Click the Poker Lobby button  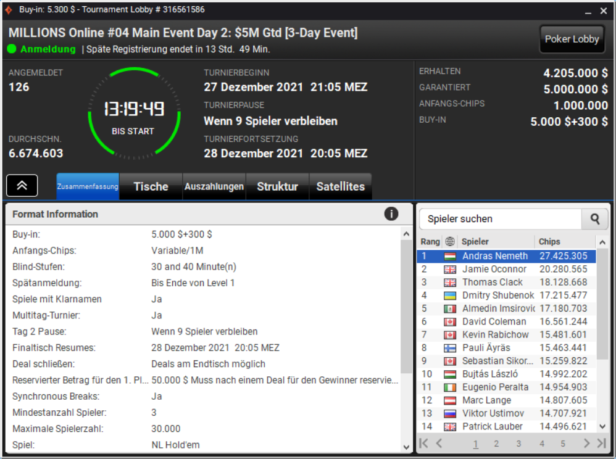[x=572, y=39]
